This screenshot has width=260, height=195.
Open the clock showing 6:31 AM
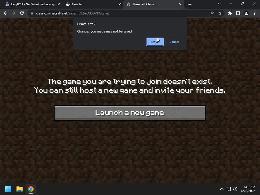248,189
